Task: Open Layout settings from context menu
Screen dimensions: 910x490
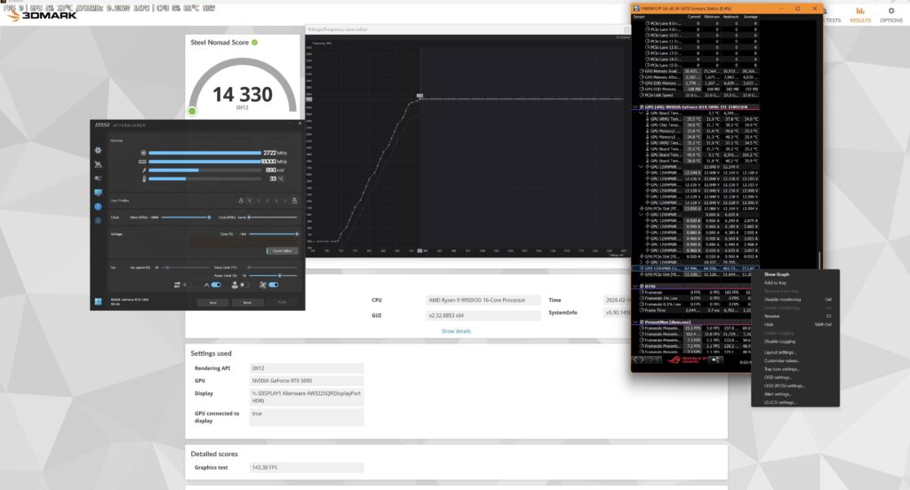Action: tap(795, 352)
